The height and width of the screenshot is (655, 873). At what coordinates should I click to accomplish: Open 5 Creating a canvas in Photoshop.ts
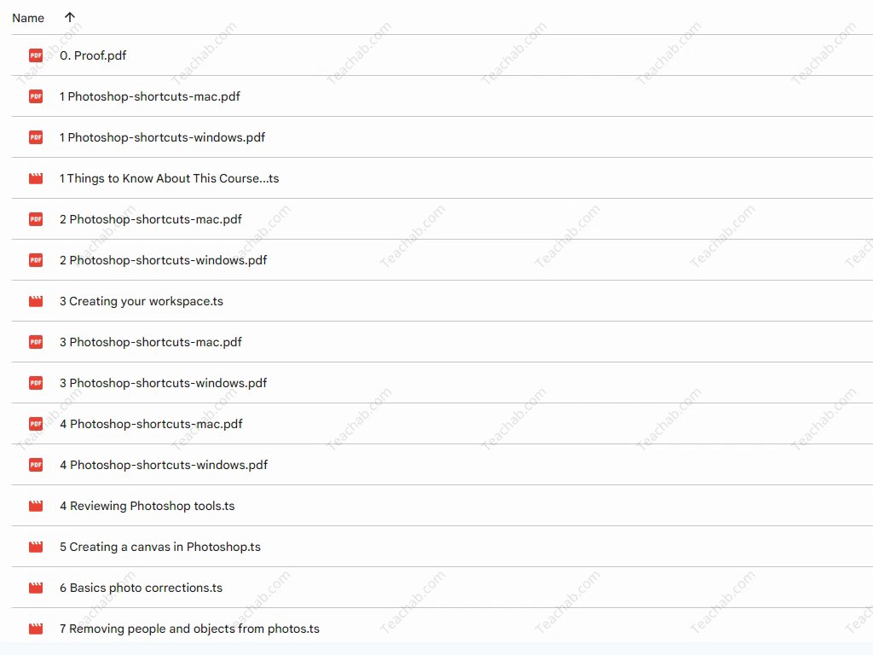pyautogui.click(x=160, y=547)
